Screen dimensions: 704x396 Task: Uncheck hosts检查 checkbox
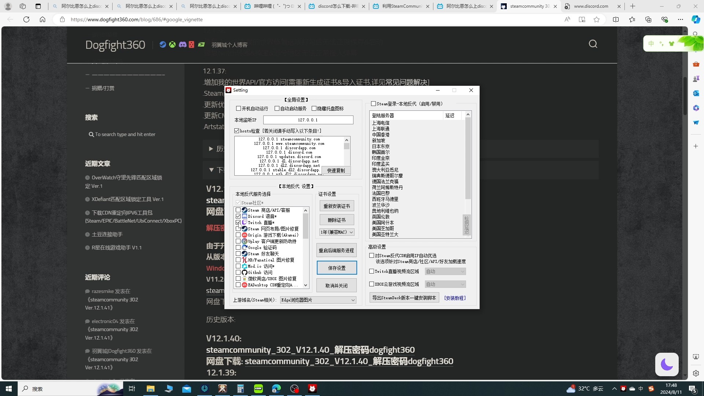237,131
